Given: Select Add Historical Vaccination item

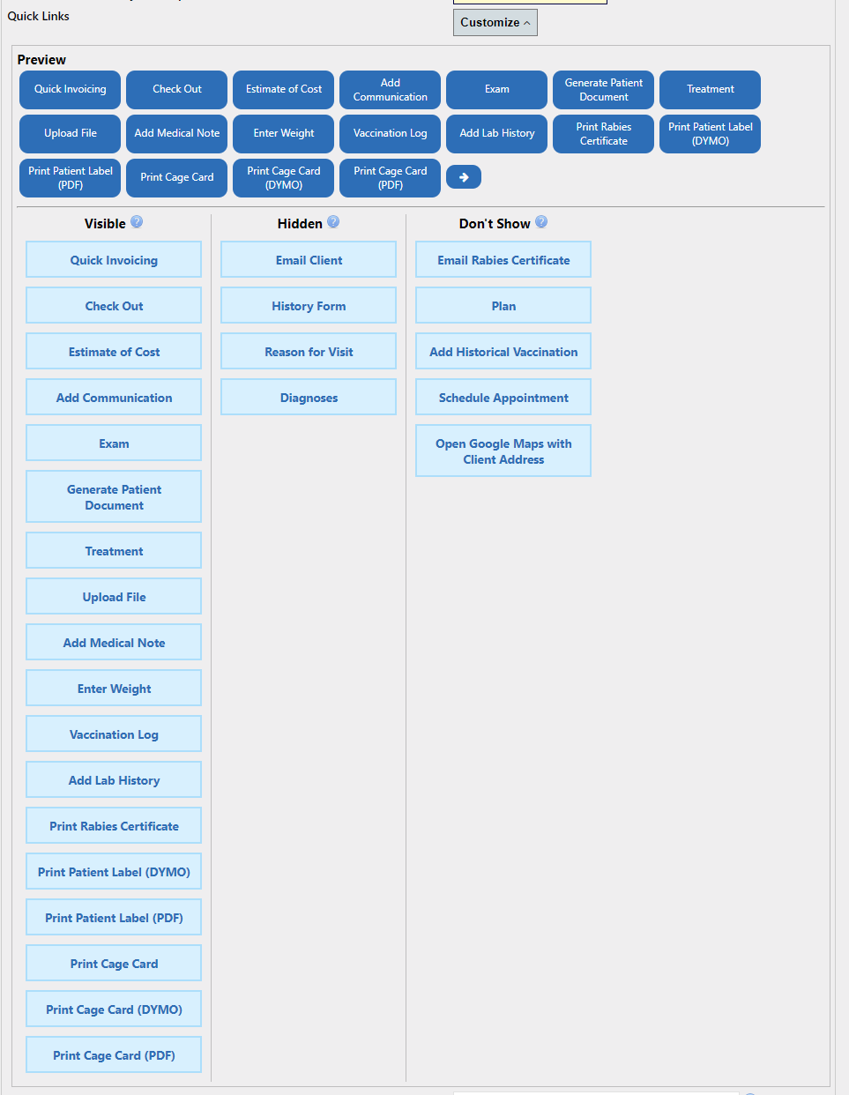Looking at the screenshot, I should (x=503, y=352).
